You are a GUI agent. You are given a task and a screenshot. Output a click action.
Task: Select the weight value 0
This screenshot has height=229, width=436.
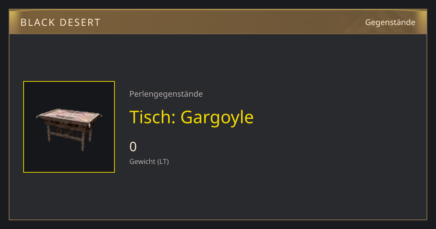point(133,147)
